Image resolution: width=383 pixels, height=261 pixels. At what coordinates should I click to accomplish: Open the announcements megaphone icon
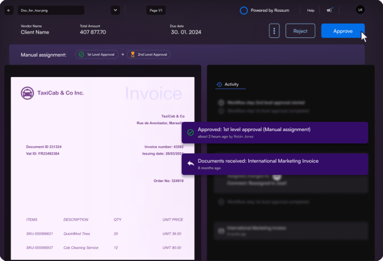330,10
